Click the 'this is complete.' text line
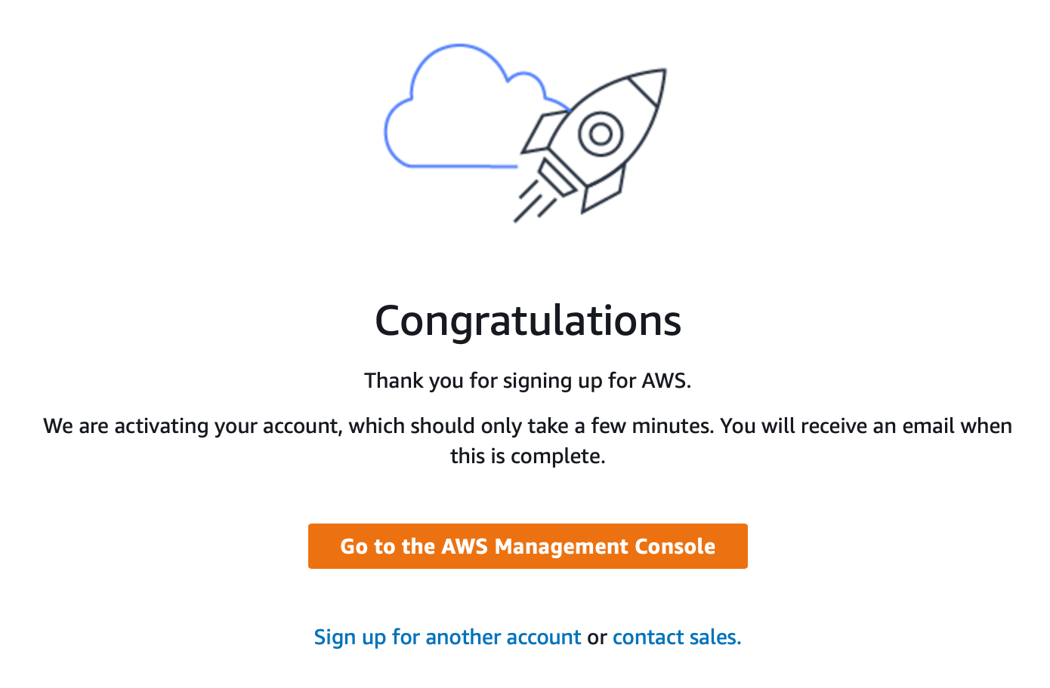 click(527, 456)
